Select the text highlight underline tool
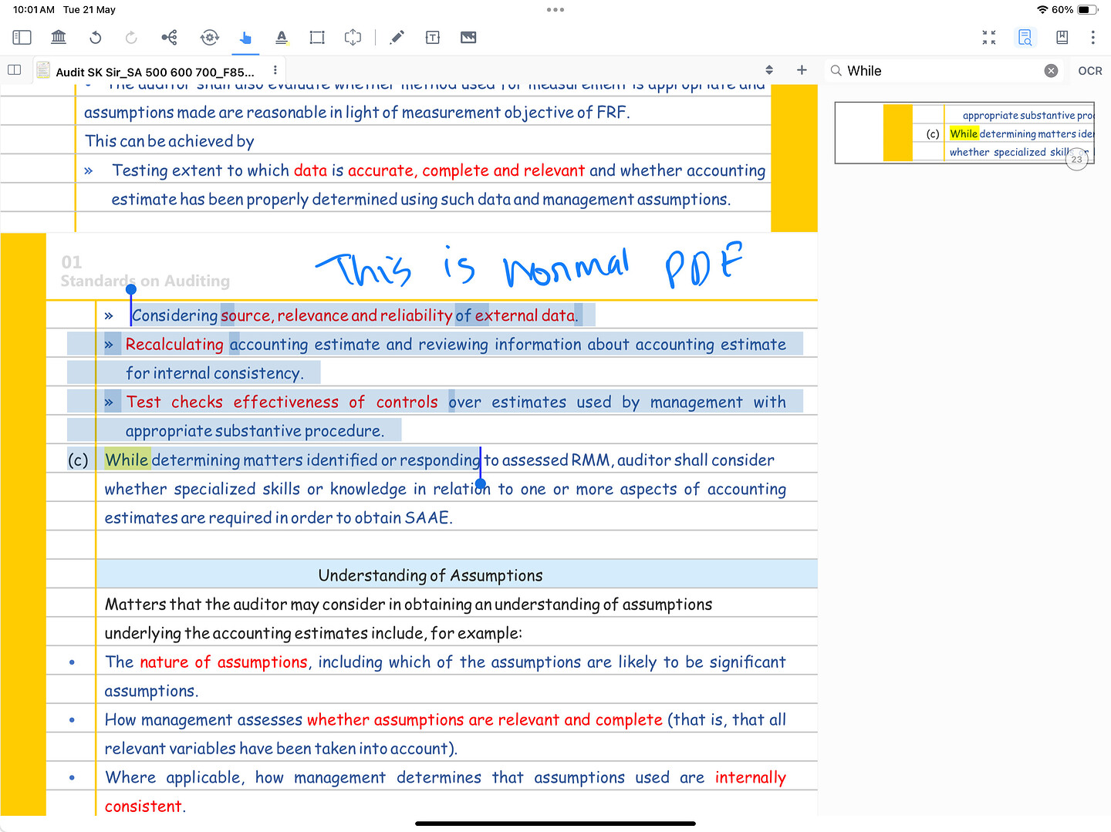The width and height of the screenshot is (1111, 832). pyautogui.click(x=282, y=37)
